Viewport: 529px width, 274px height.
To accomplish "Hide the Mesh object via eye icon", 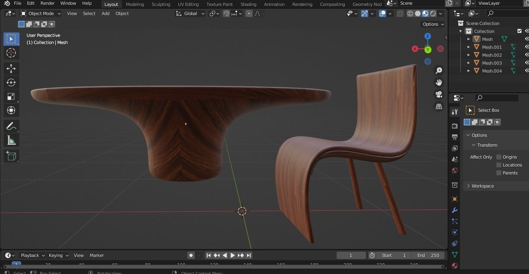I will point(527,39).
